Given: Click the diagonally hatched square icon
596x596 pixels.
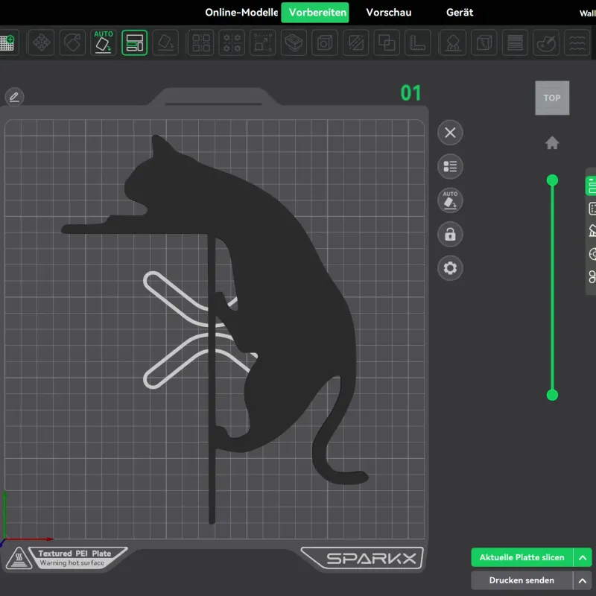Looking at the screenshot, I should (x=356, y=42).
